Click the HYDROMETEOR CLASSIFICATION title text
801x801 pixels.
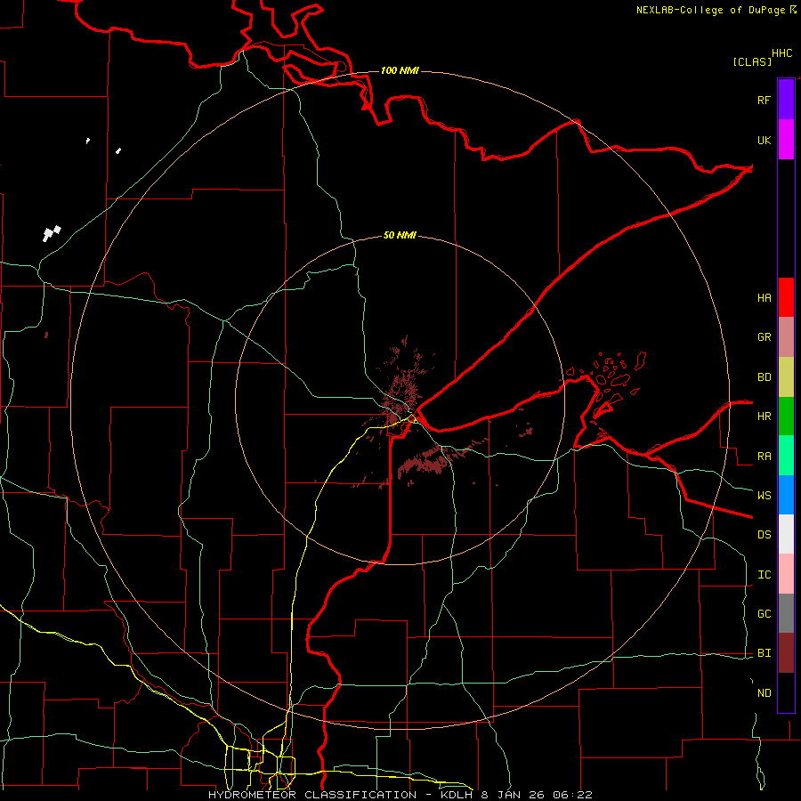click(x=312, y=795)
